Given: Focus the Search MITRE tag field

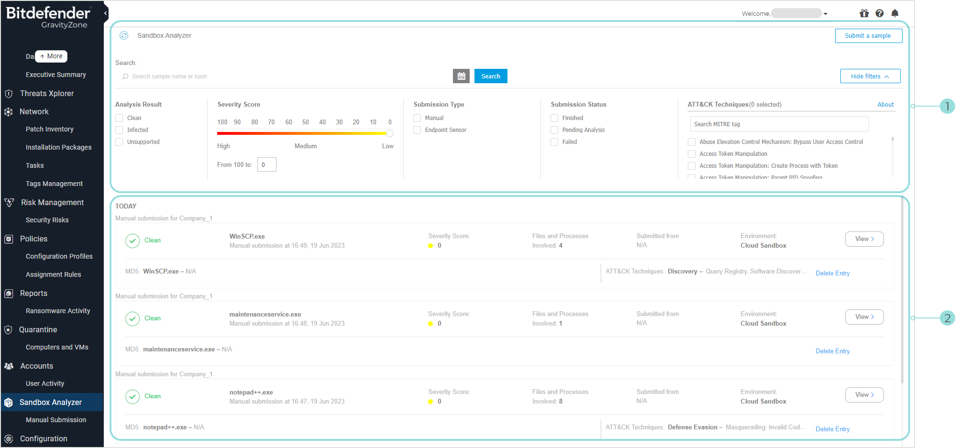Looking at the screenshot, I should (x=779, y=124).
